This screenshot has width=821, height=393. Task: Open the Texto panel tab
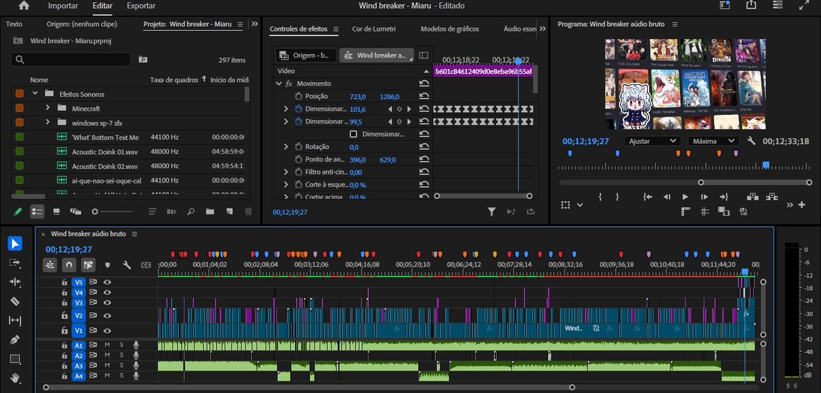point(14,24)
